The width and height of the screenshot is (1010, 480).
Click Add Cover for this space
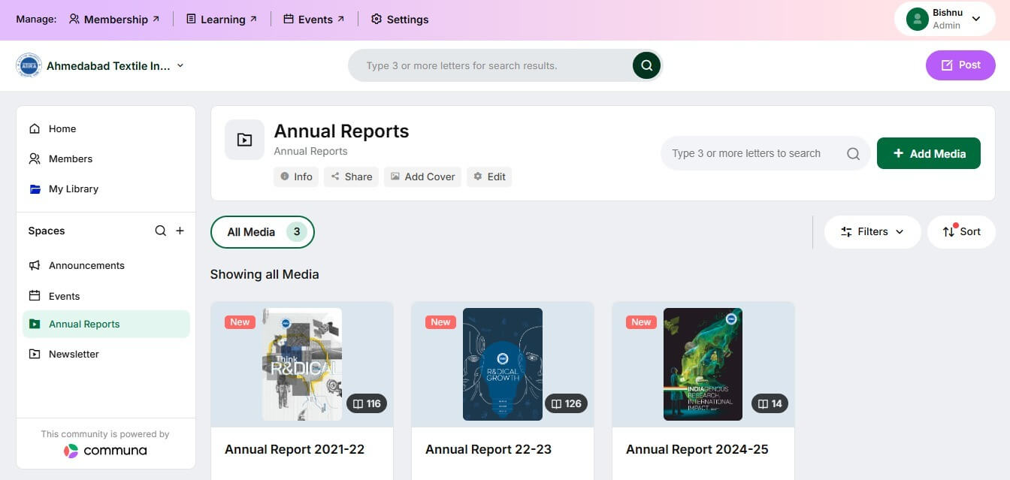422,177
